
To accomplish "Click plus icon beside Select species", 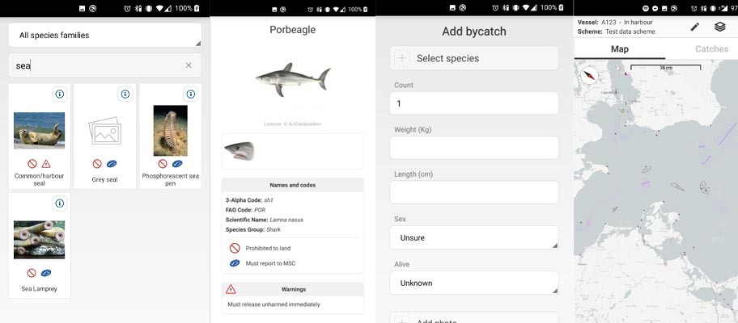I will [x=401, y=58].
